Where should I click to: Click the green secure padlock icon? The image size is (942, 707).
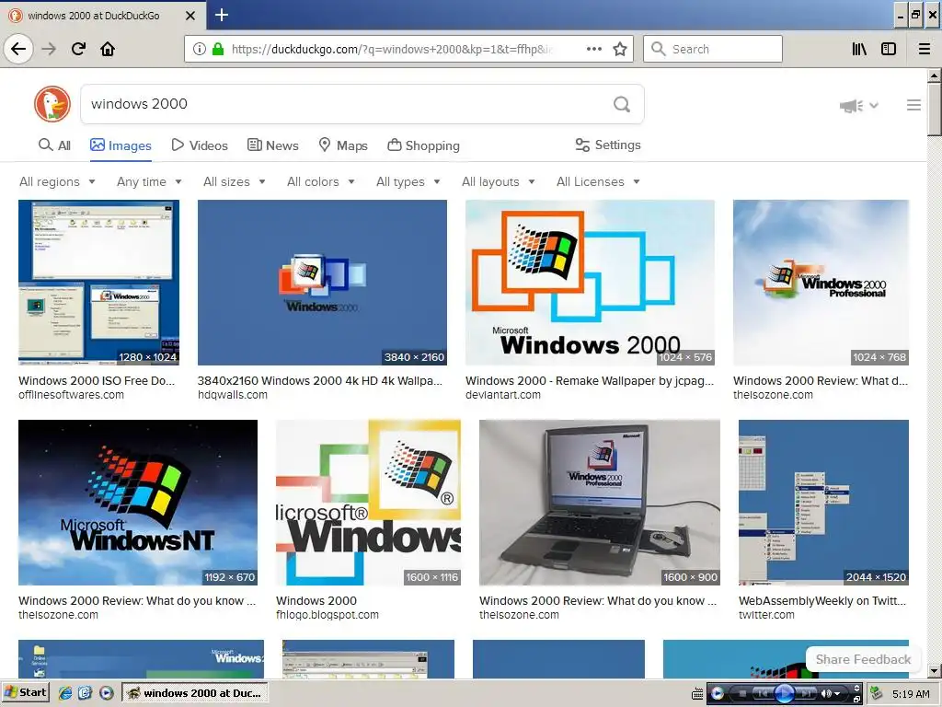[x=218, y=49]
